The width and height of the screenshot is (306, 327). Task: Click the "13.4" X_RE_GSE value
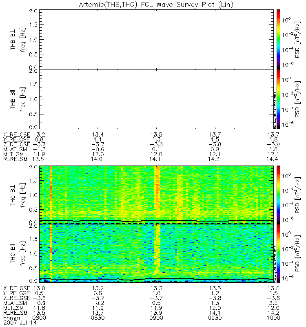coord(98,134)
